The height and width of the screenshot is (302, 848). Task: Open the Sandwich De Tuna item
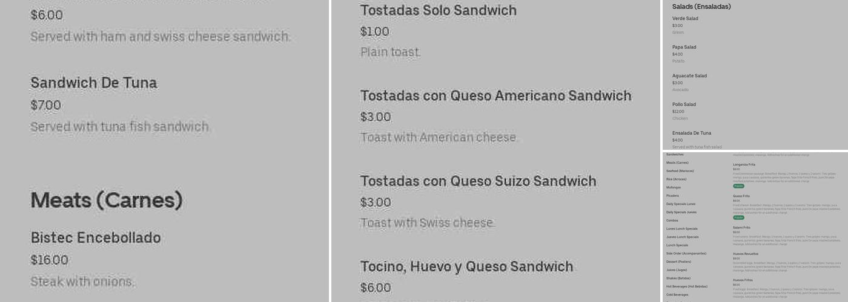(x=94, y=83)
